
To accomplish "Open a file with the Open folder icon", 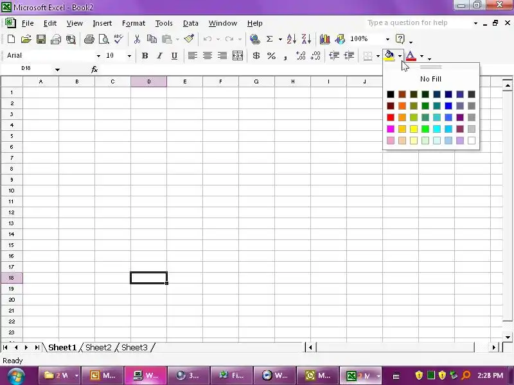I will click(26, 39).
